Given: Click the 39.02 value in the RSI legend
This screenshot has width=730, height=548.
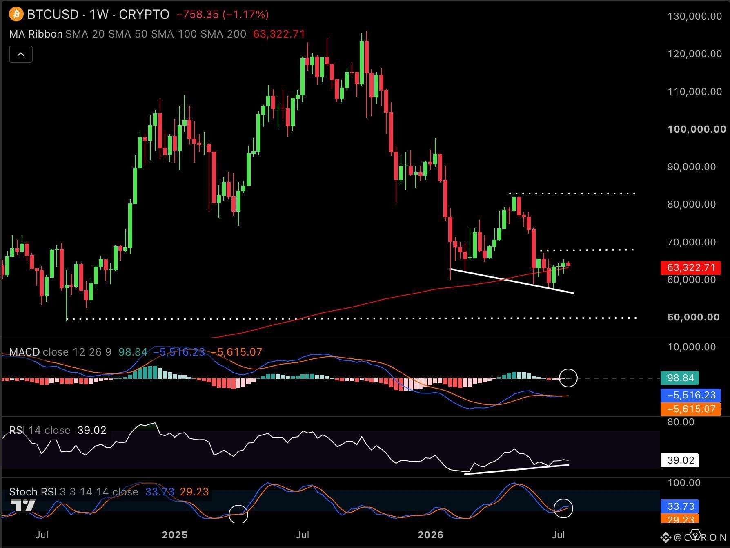Looking at the screenshot, I should pos(92,430).
